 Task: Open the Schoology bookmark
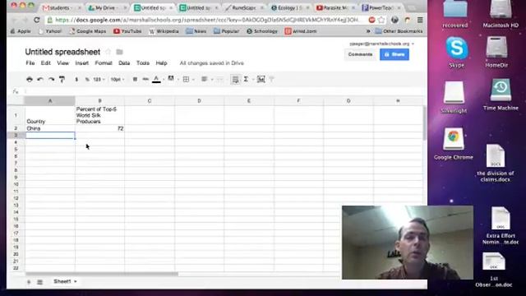click(262, 31)
